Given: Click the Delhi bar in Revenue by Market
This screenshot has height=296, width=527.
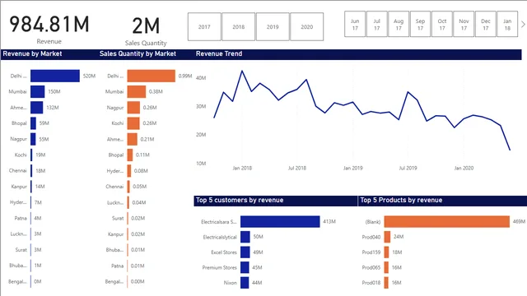Looking at the screenshot, I should tap(55, 76).
